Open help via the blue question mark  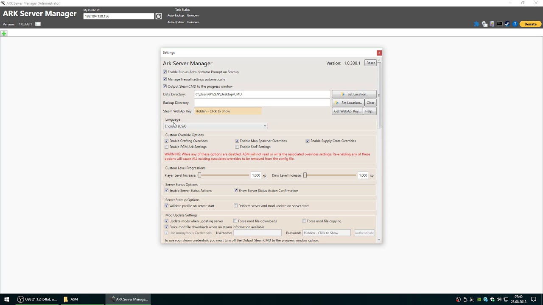pos(515,24)
